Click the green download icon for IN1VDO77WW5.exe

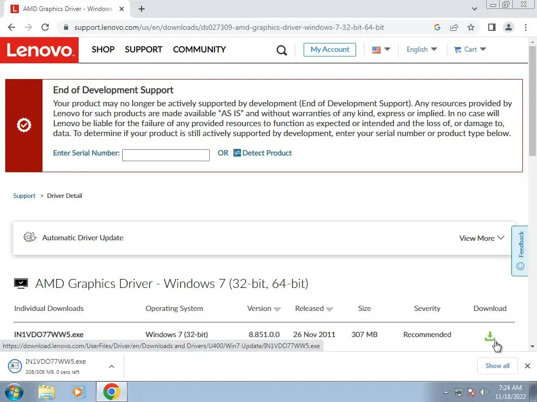click(x=490, y=336)
